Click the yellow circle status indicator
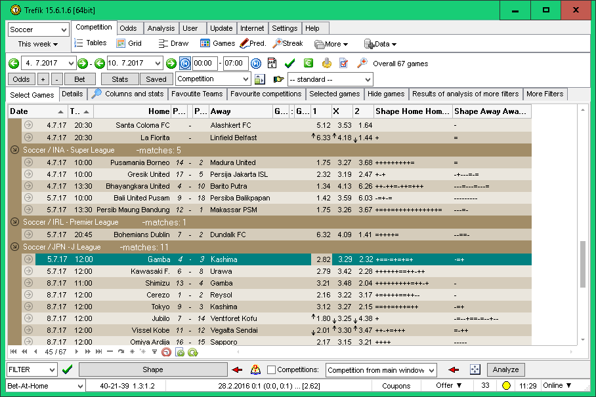This screenshot has width=596, height=397. coord(506,386)
